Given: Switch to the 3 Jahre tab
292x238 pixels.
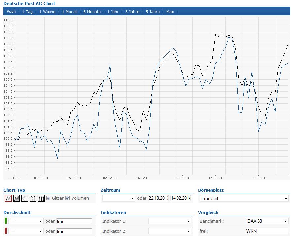Looking at the screenshot, I should (x=132, y=11).
